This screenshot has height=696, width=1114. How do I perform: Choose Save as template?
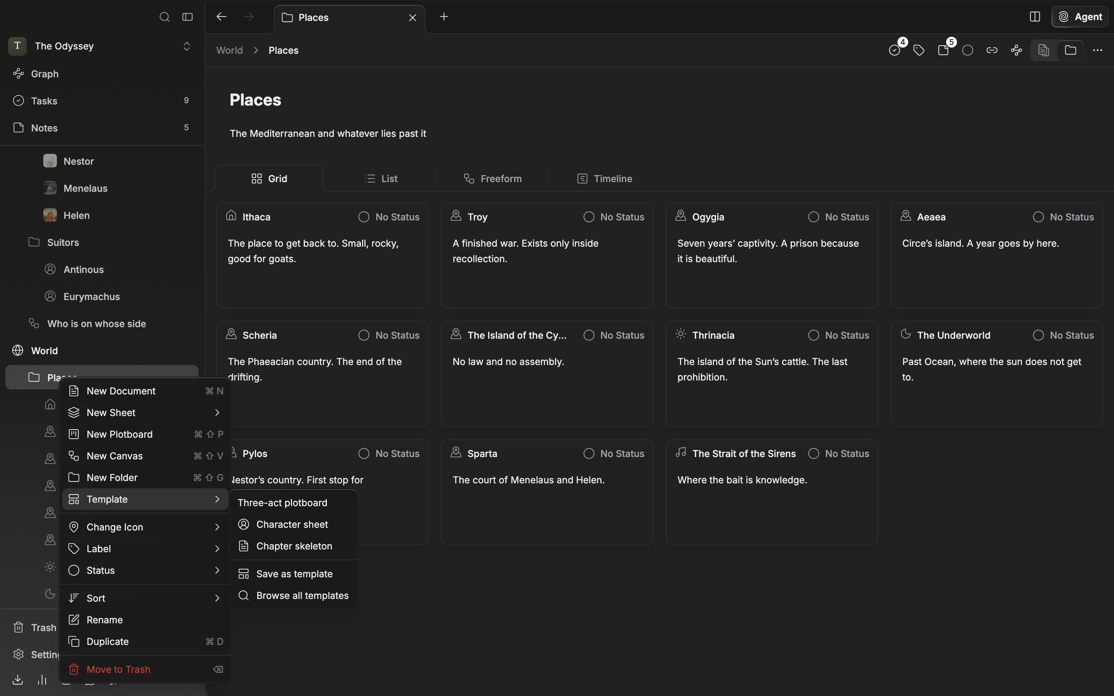[294, 573]
